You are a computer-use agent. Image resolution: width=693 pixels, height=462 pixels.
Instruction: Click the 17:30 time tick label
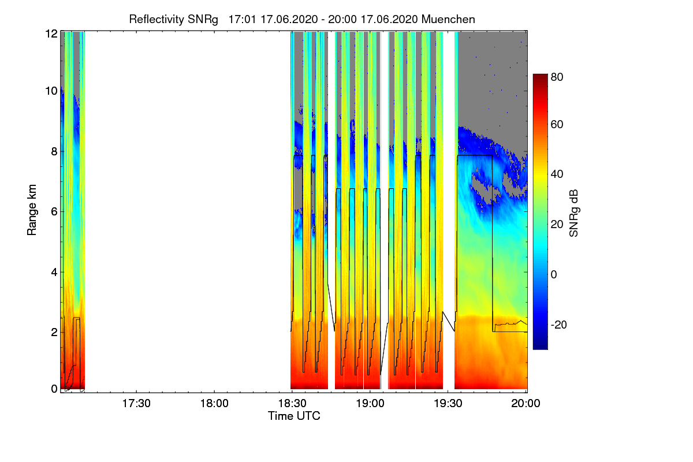(x=136, y=404)
